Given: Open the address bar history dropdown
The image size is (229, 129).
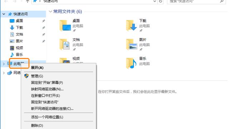Looking at the screenshot, I should 155,1.
